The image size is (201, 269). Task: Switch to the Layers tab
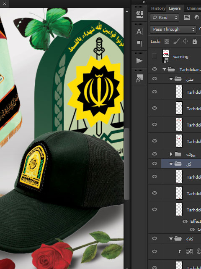(175, 8)
